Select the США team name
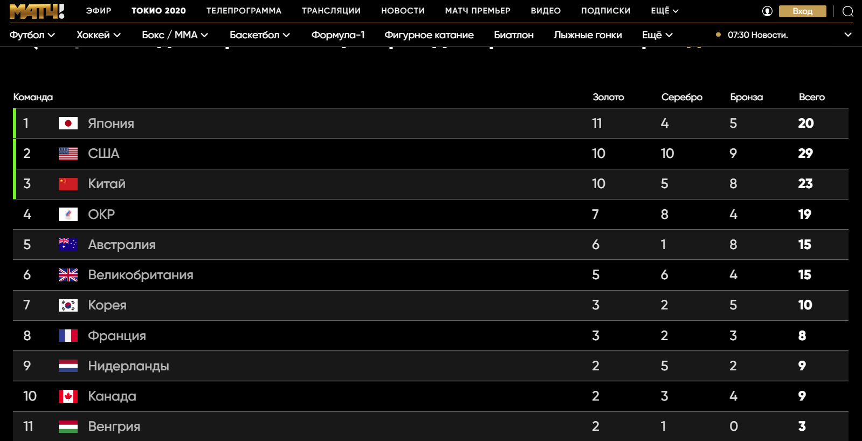The image size is (862, 441). tap(104, 154)
